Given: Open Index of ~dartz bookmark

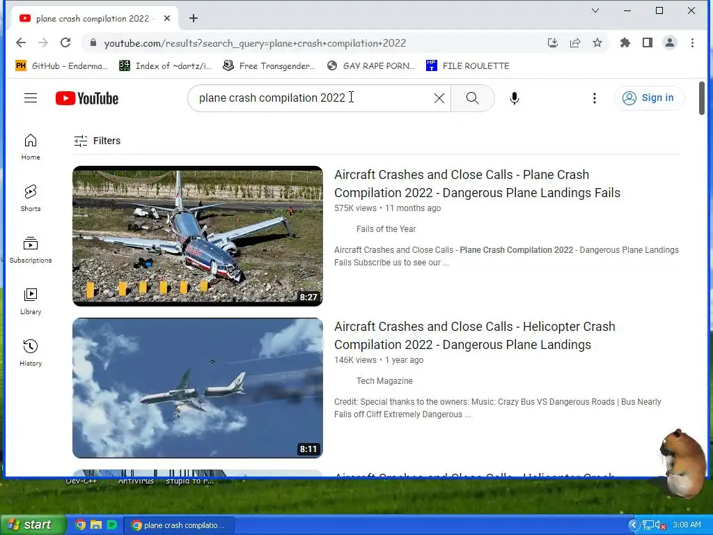Looking at the screenshot, I should [x=166, y=66].
